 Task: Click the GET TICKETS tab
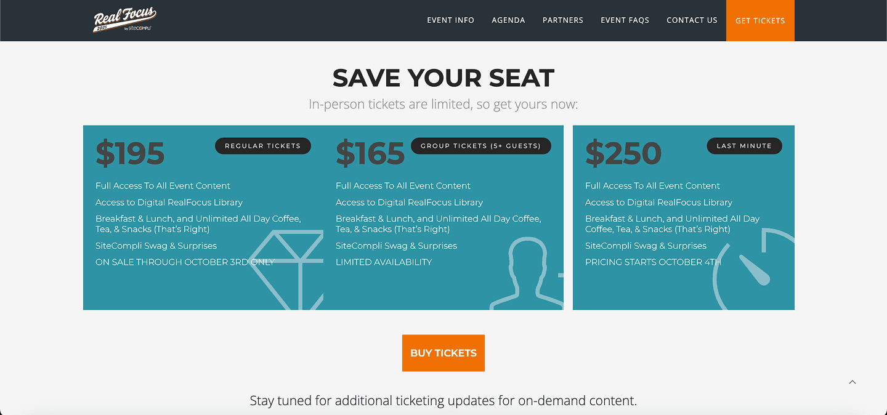[x=760, y=20]
